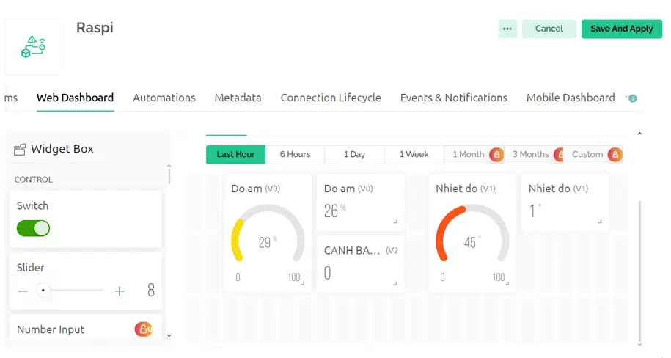Toggle the green Switch widget
The height and width of the screenshot is (358, 671).
(33, 228)
